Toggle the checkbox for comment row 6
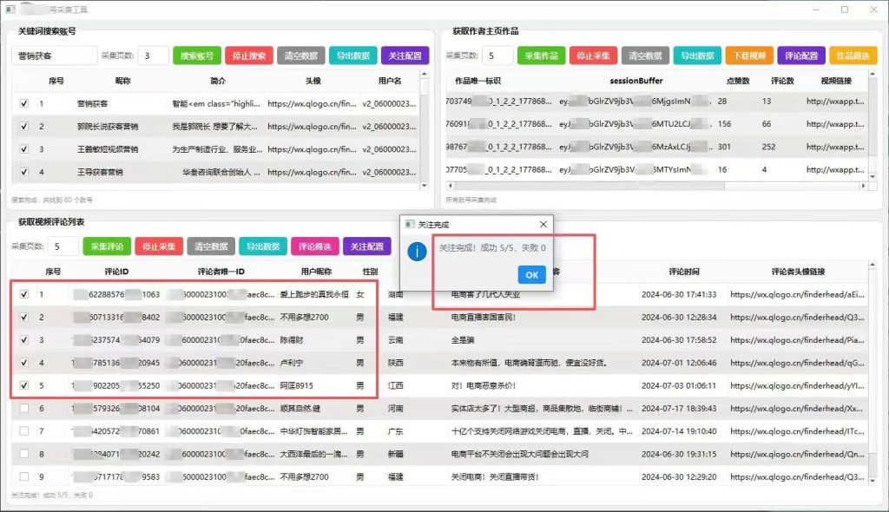 tap(23, 408)
